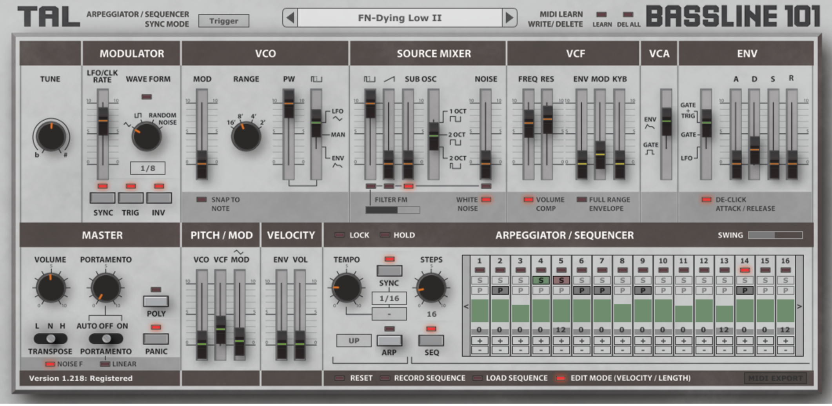Click the MIDI Learn LED button
This screenshot has width=832, height=406.
point(601,14)
